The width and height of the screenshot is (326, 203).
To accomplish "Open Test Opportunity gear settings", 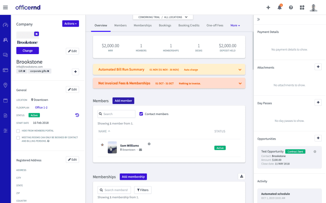I will pos(315,152).
